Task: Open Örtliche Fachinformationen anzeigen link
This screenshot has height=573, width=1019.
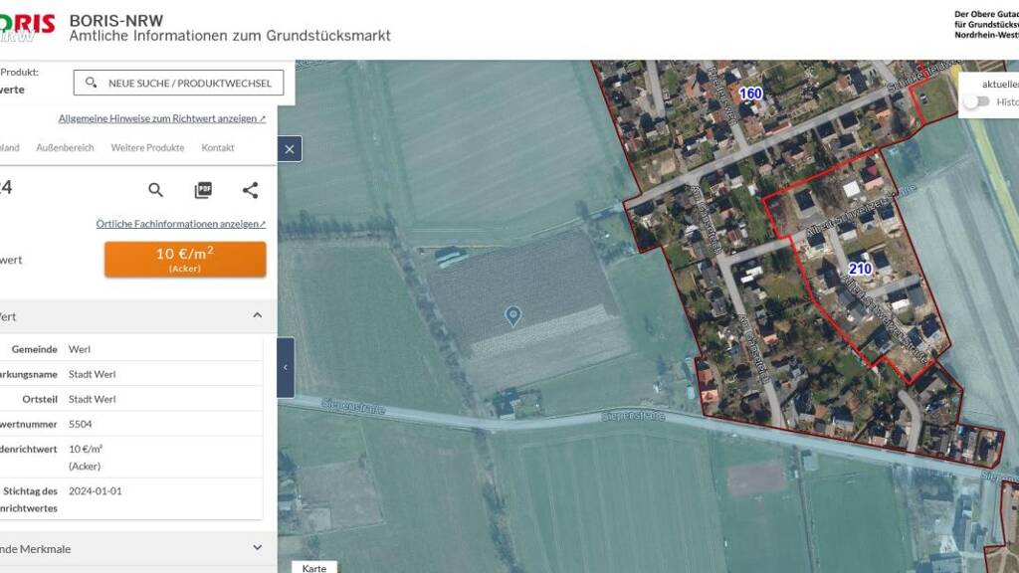Action: (x=180, y=224)
